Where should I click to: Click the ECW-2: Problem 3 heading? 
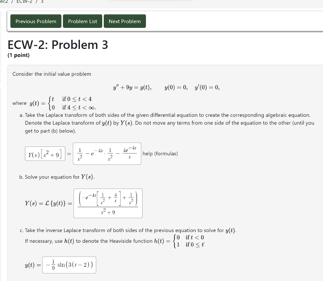click(58, 45)
